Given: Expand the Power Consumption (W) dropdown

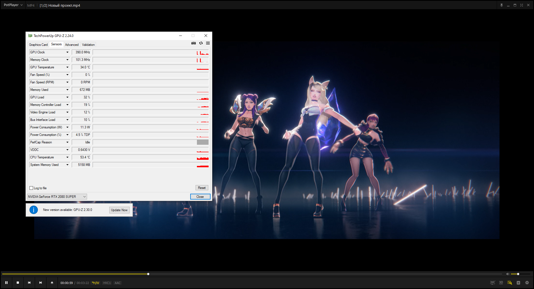Looking at the screenshot, I should point(67,127).
